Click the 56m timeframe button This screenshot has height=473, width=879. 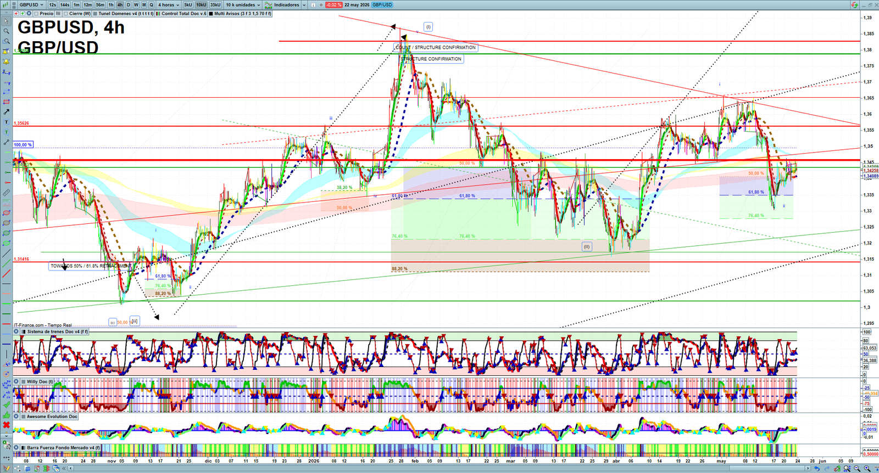pos(100,5)
